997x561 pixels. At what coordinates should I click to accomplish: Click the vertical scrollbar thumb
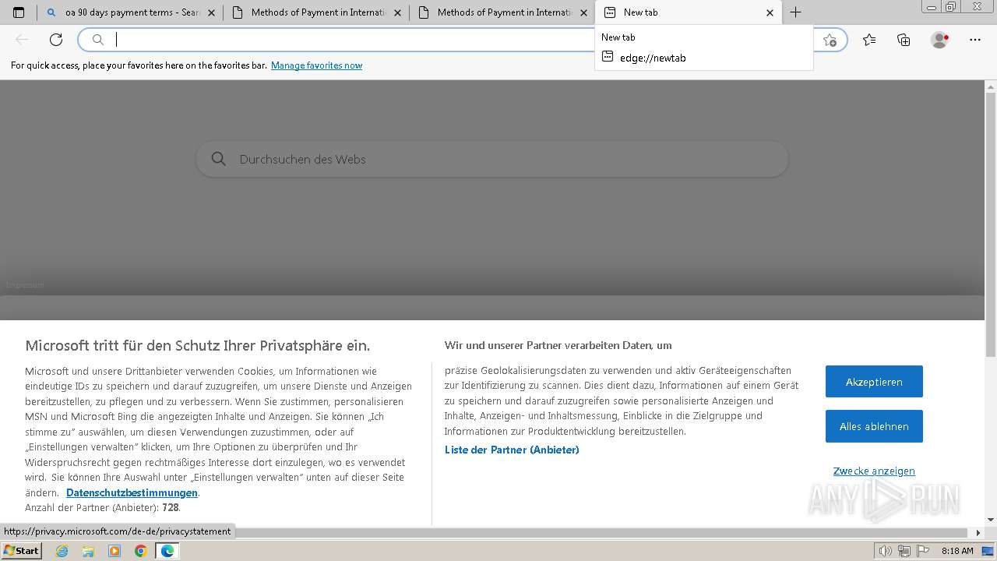pyautogui.click(x=991, y=226)
